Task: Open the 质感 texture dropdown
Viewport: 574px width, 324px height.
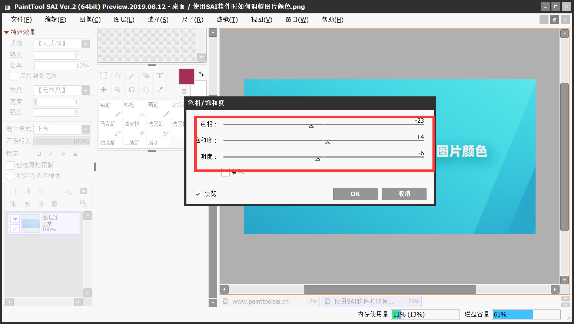Action: [x=86, y=44]
